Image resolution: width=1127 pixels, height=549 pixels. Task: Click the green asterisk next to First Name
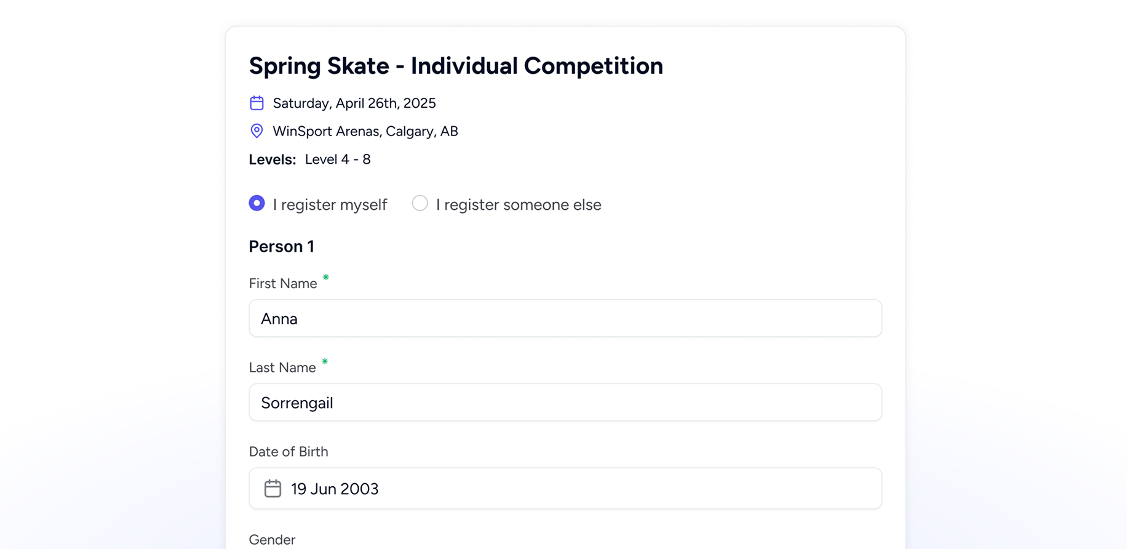(326, 278)
